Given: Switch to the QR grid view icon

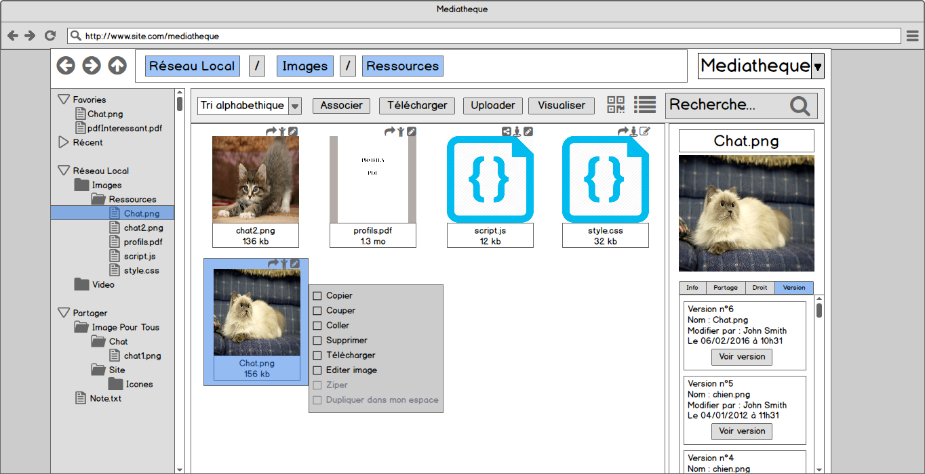Looking at the screenshot, I should pyautogui.click(x=616, y=104).
